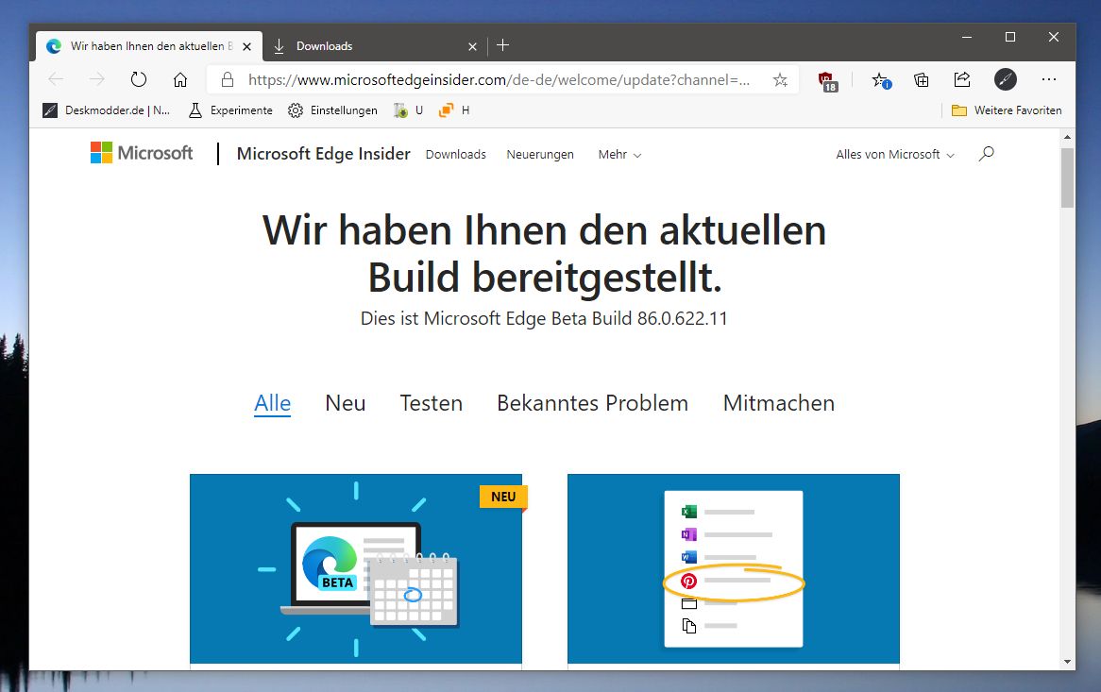Open the Settings and more menu
This screenshot has height=692, width=1101.
click(1049, 79)
